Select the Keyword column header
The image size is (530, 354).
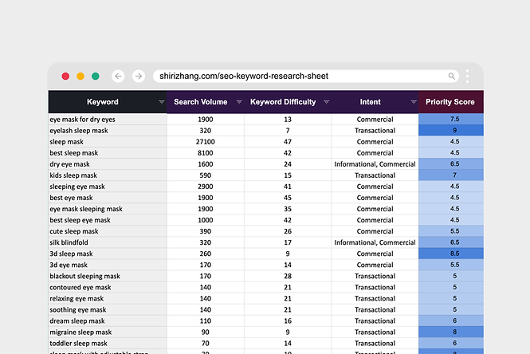tap(107, 102)
